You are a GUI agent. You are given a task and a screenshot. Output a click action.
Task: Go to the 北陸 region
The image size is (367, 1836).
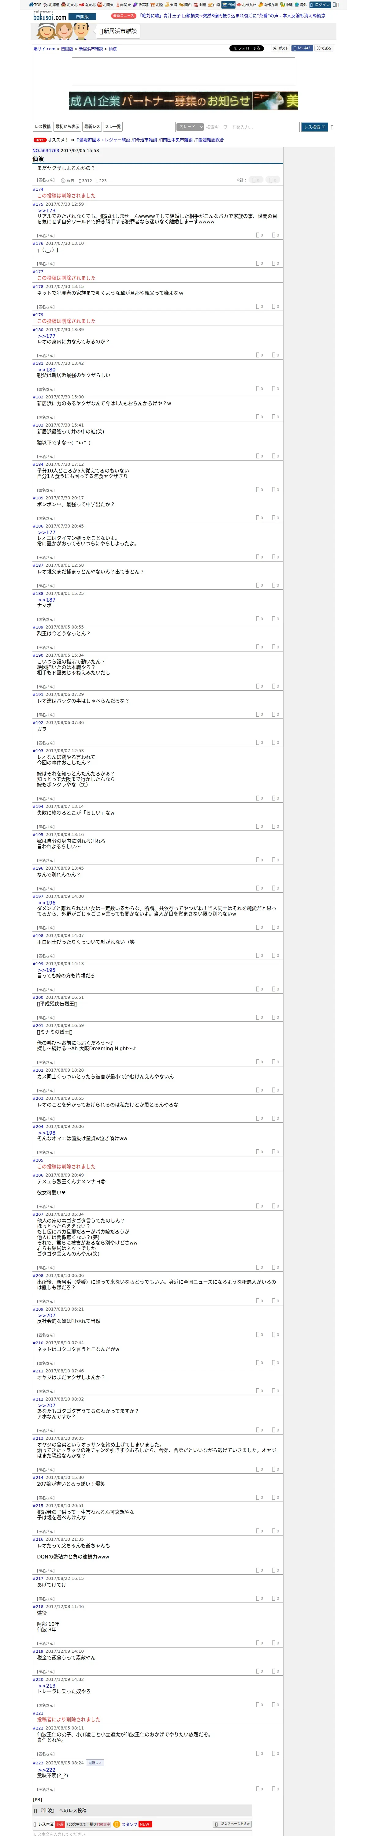pyautogui.click(x=157, y=4)
